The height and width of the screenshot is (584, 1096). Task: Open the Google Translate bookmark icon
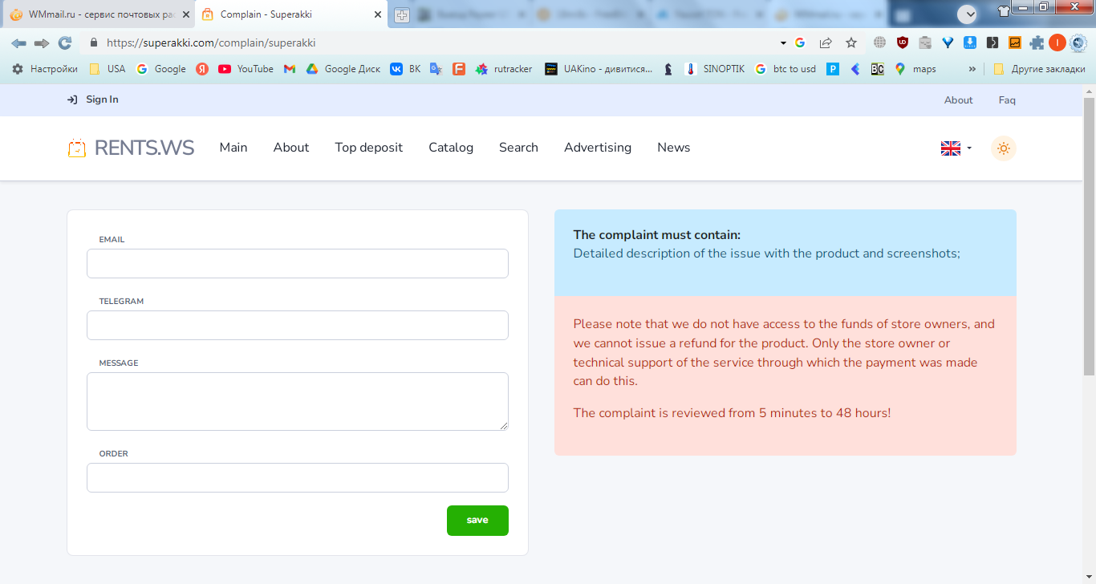pyautogui.click(x=436, y=69)
